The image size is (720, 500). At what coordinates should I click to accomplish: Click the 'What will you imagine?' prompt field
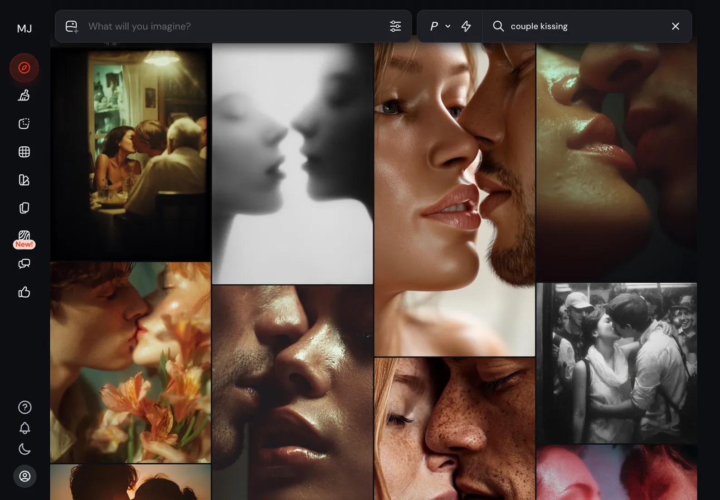click(x=234, y=26)
